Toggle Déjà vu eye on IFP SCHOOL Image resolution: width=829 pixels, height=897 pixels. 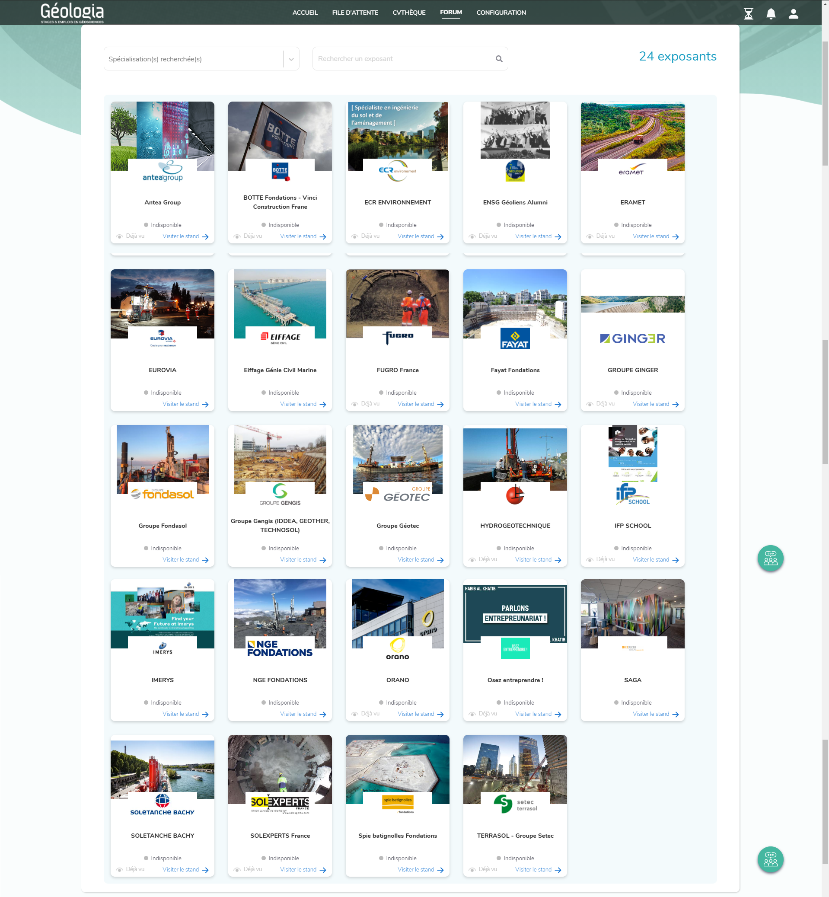[x=590, y=560]
